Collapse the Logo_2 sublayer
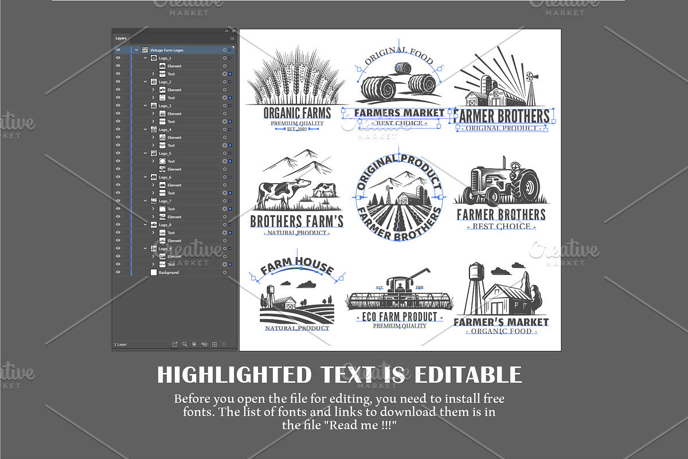Screen dimensions: 688x459 click(145, 82)
